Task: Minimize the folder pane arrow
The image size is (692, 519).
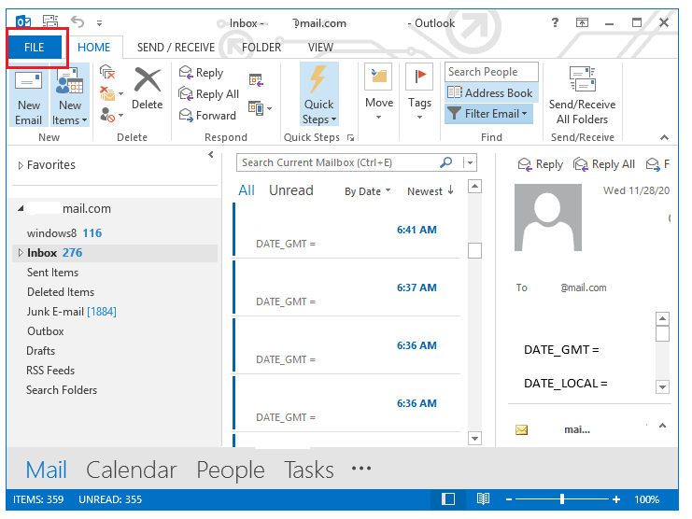Action: [211, 155]
